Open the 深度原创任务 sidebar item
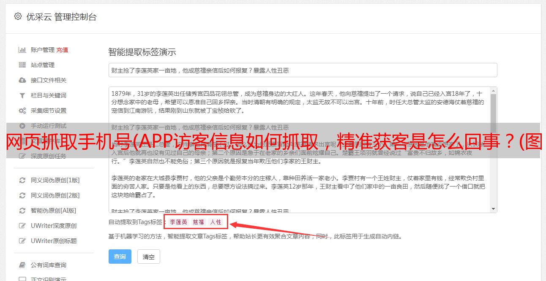This screenshot has height=281, width=546. click(x=49, y=156)
